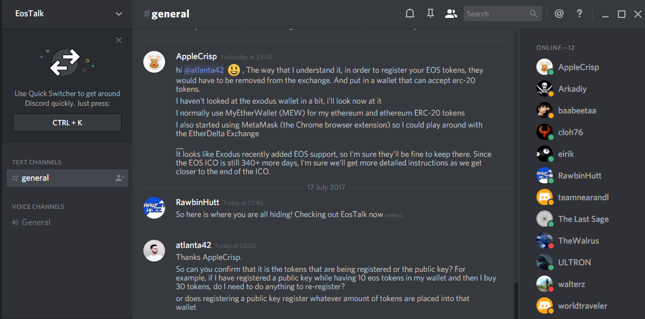
Task: Open AppleCrisp's avatar in chat
Action: point(154,62)
